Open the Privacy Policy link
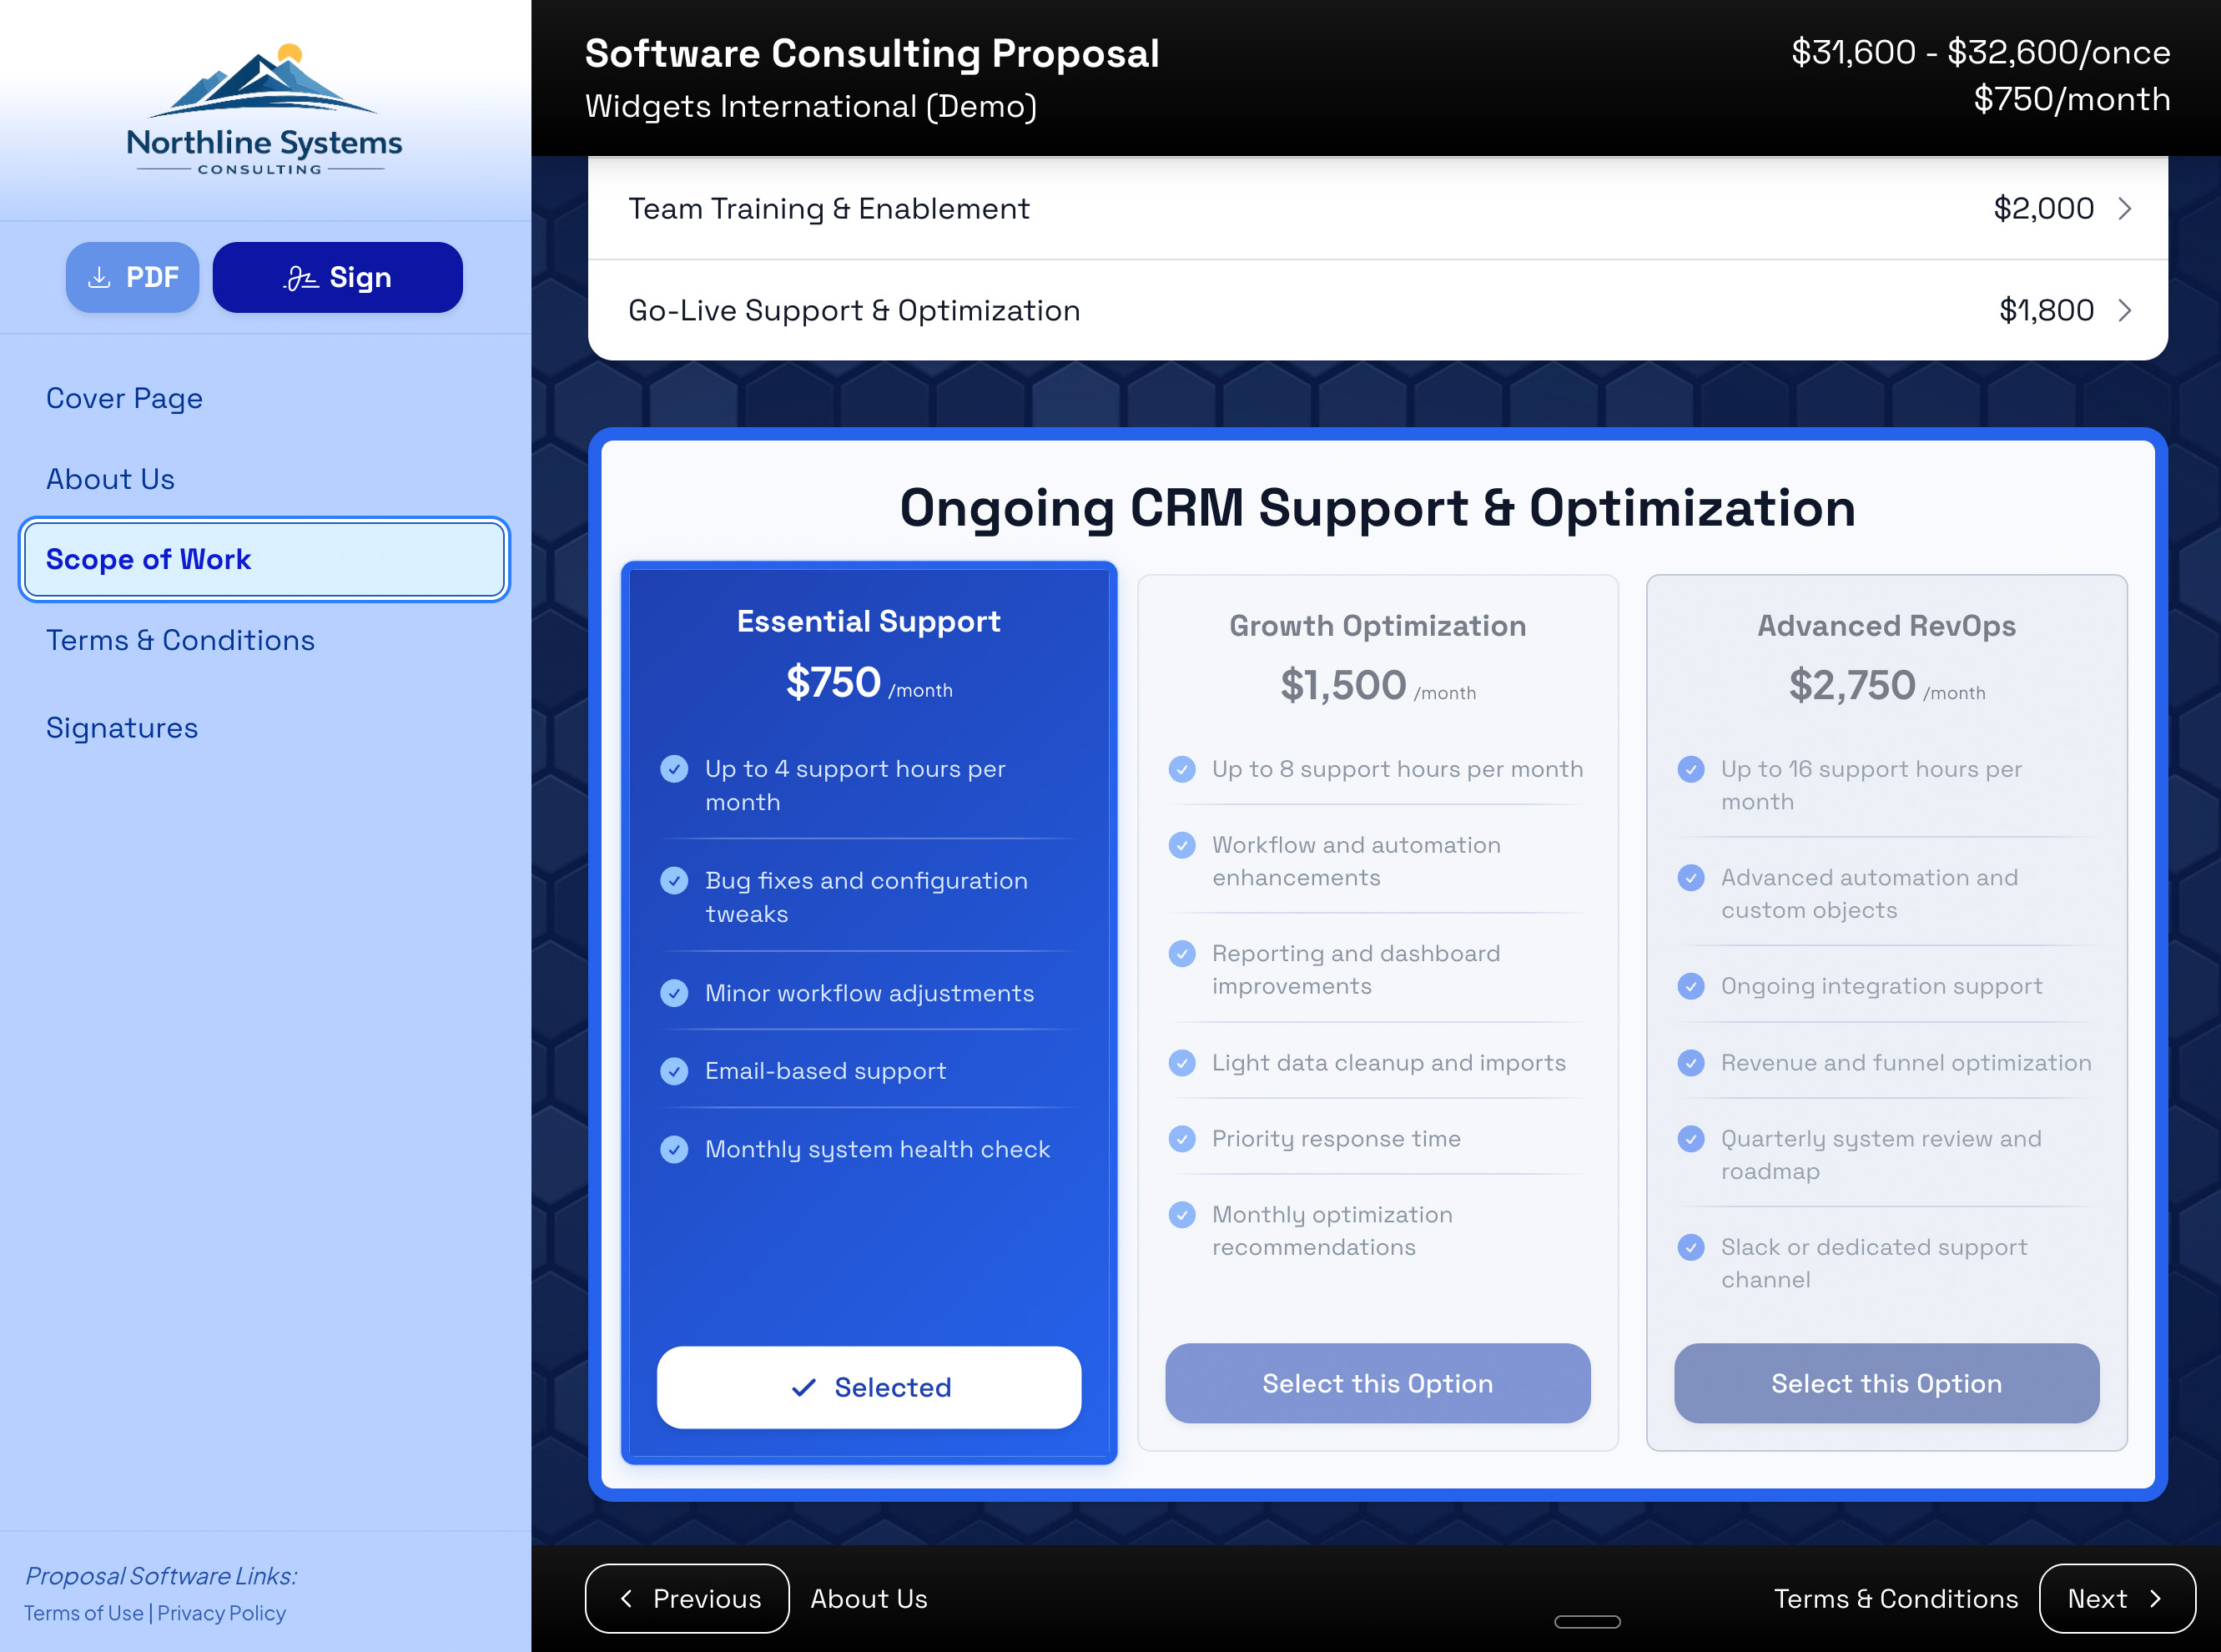Screen dimensions: 2221x1652 [221, 1613]
